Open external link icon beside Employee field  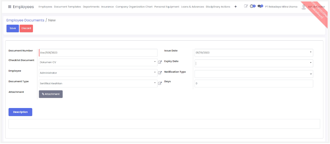click(160, 73)
